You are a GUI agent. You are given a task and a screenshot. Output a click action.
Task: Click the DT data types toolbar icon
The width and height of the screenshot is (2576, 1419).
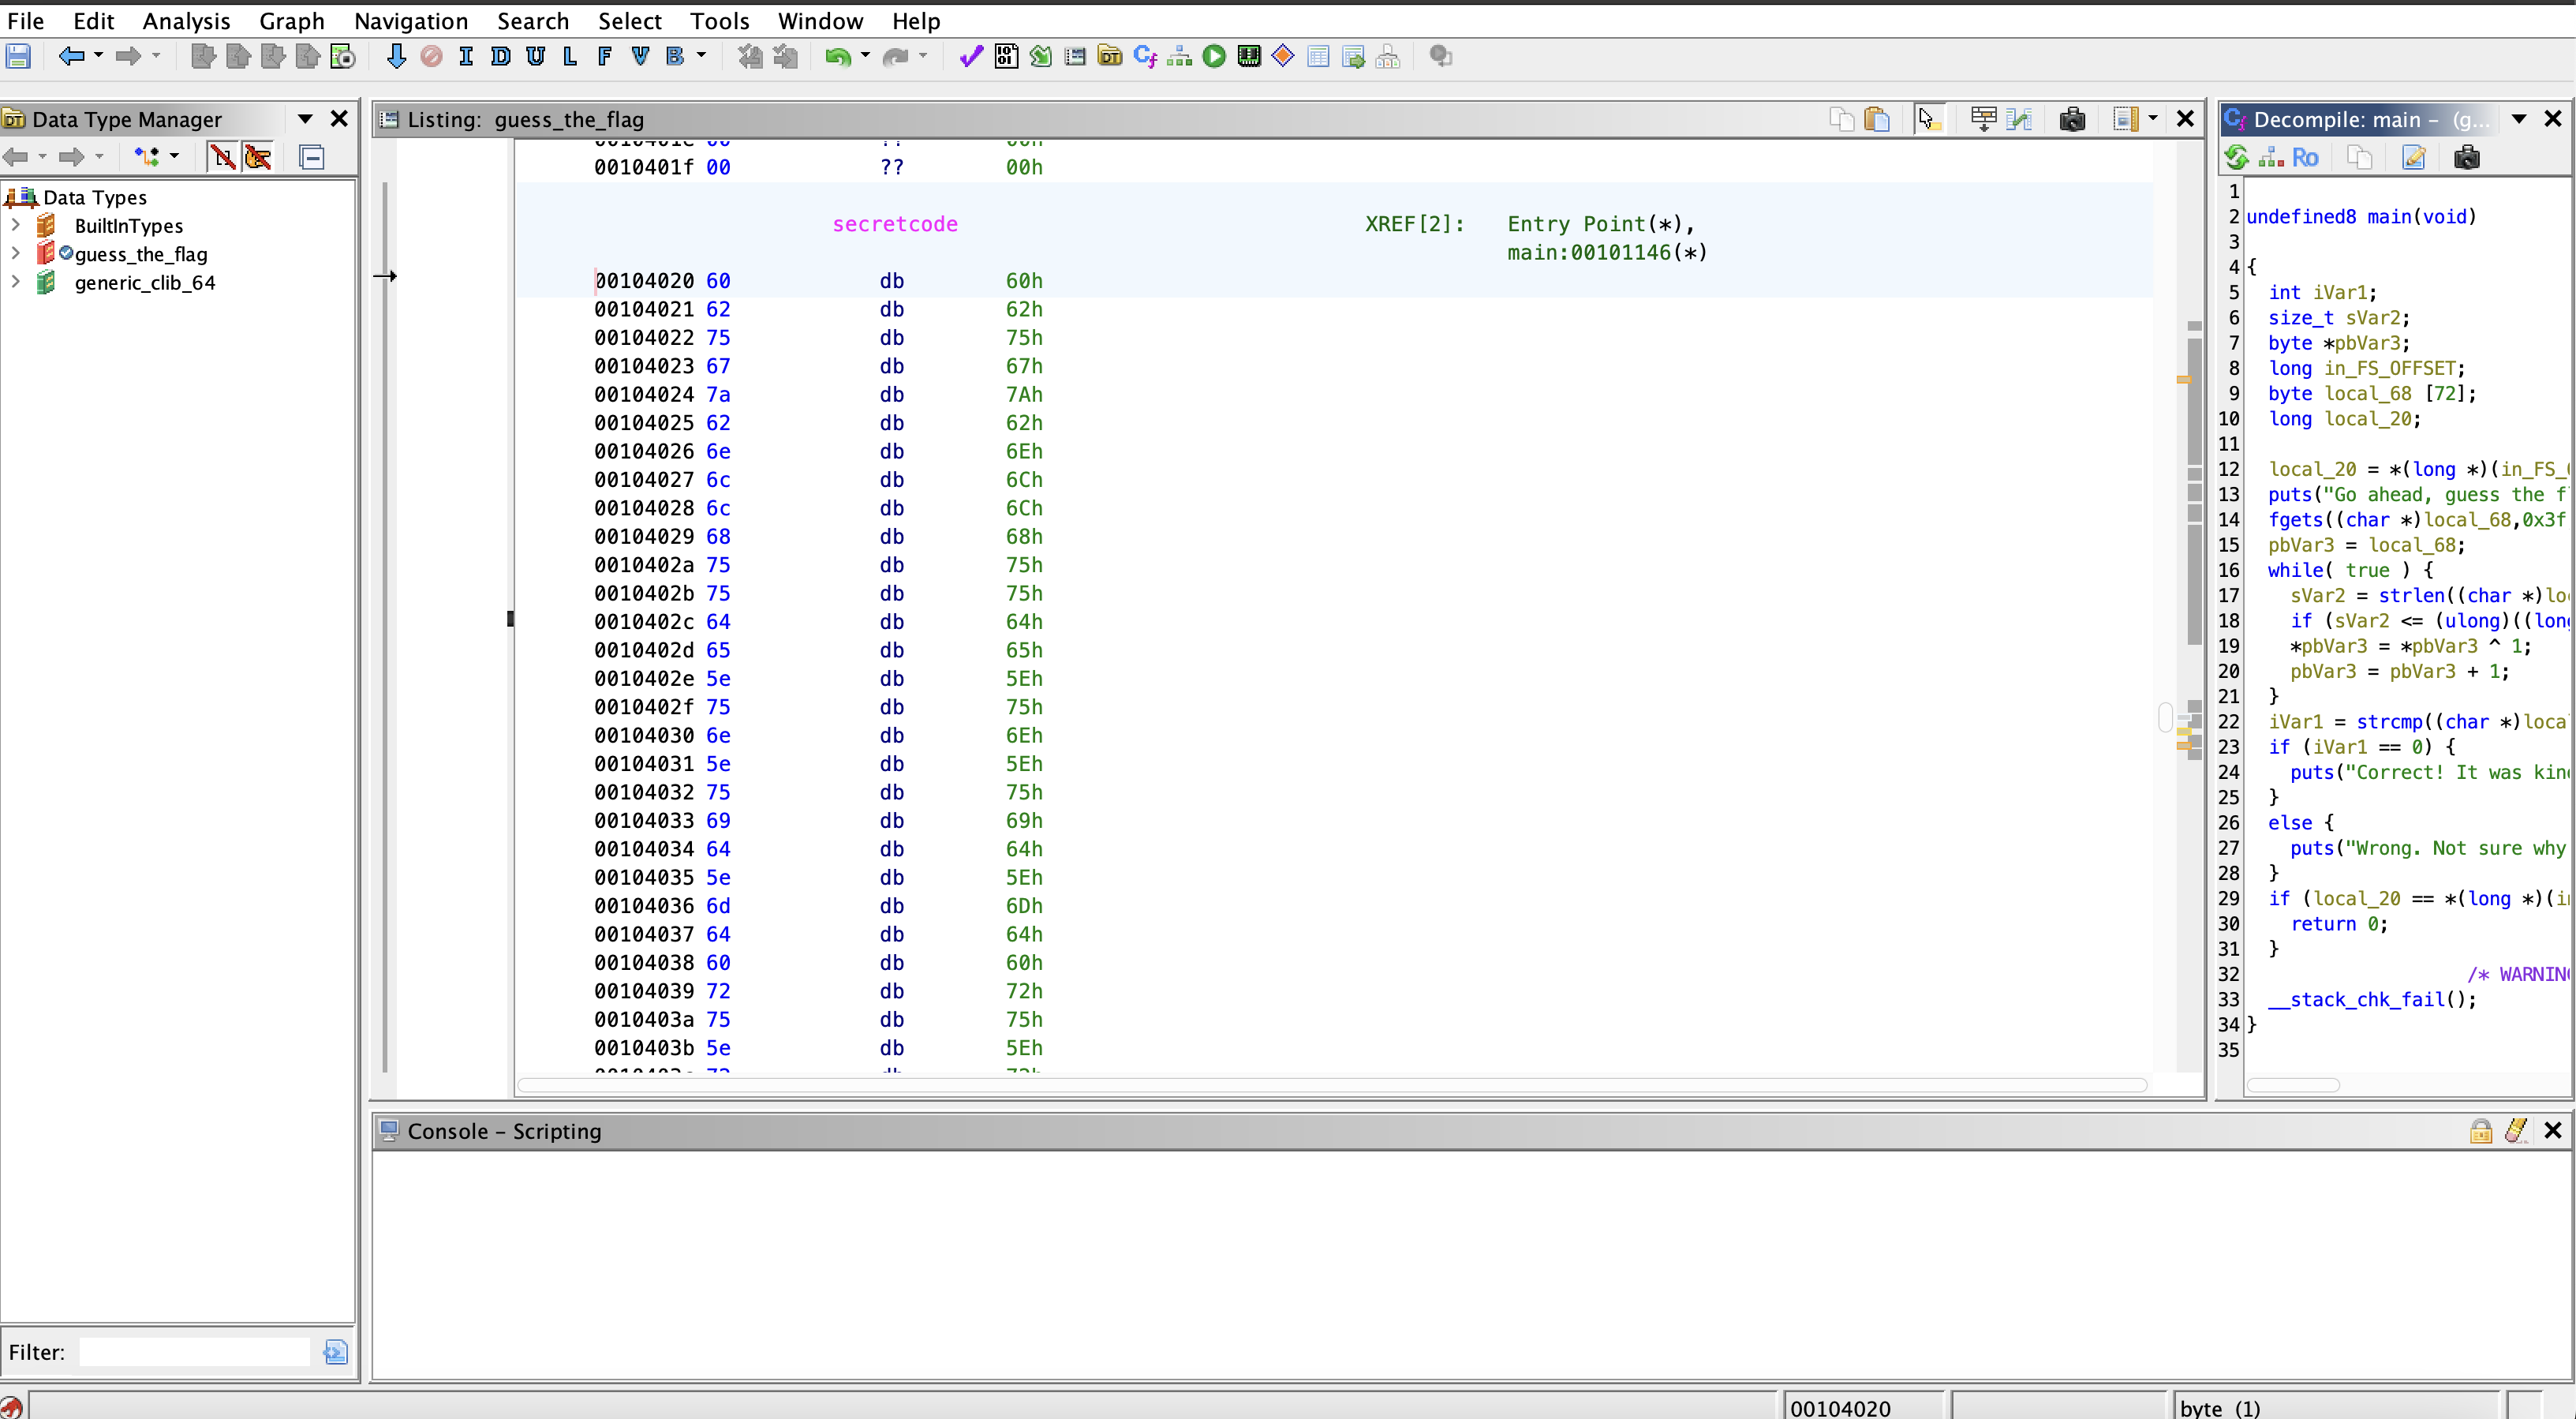[x=1109, y=56]
